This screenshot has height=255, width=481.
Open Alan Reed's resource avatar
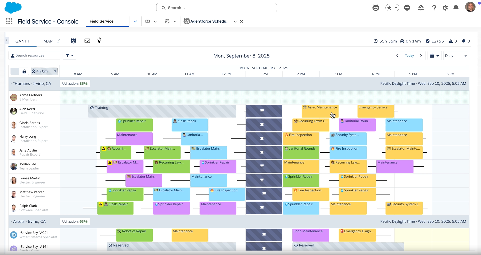pyautogui.click(x=14, y=111)
